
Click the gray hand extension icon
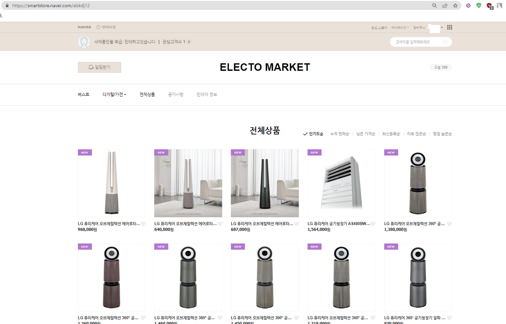(x=499, y=6)
